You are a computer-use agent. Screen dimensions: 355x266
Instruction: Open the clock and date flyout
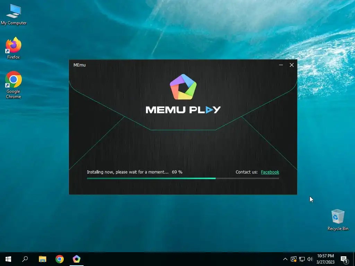(325, 259)
